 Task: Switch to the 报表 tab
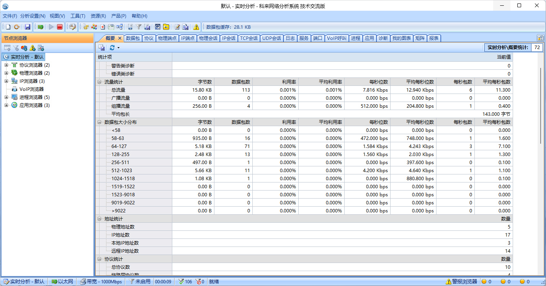[x=434, y=38]
